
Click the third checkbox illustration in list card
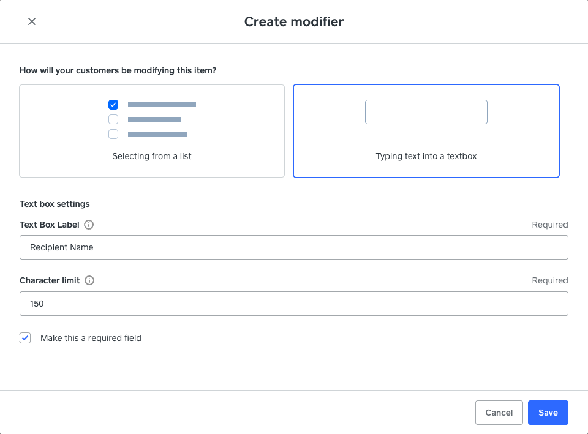[x=113, y=134]
